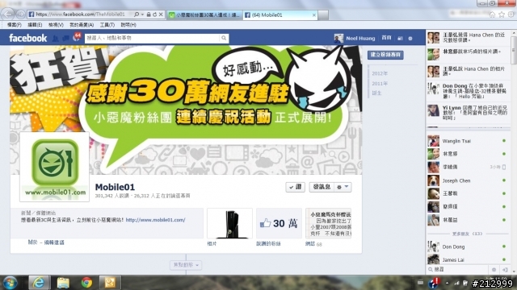Image resolution: width=517 pixels, height=290 pixels.
Task: Click the Facebook logo
Action: point(28,38)
